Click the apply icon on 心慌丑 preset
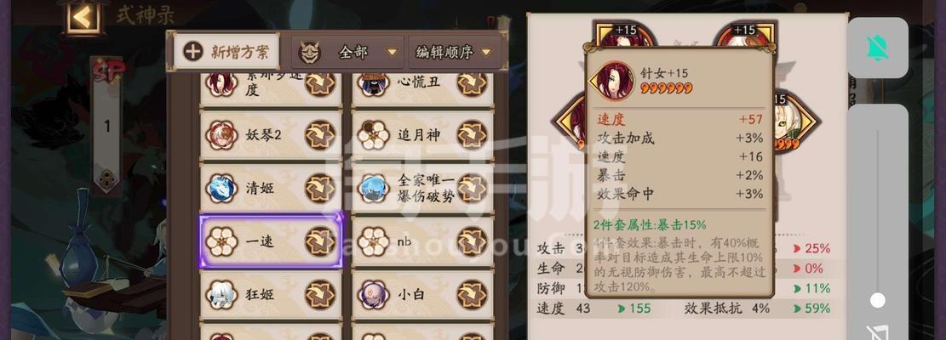 tap(472, 83)
